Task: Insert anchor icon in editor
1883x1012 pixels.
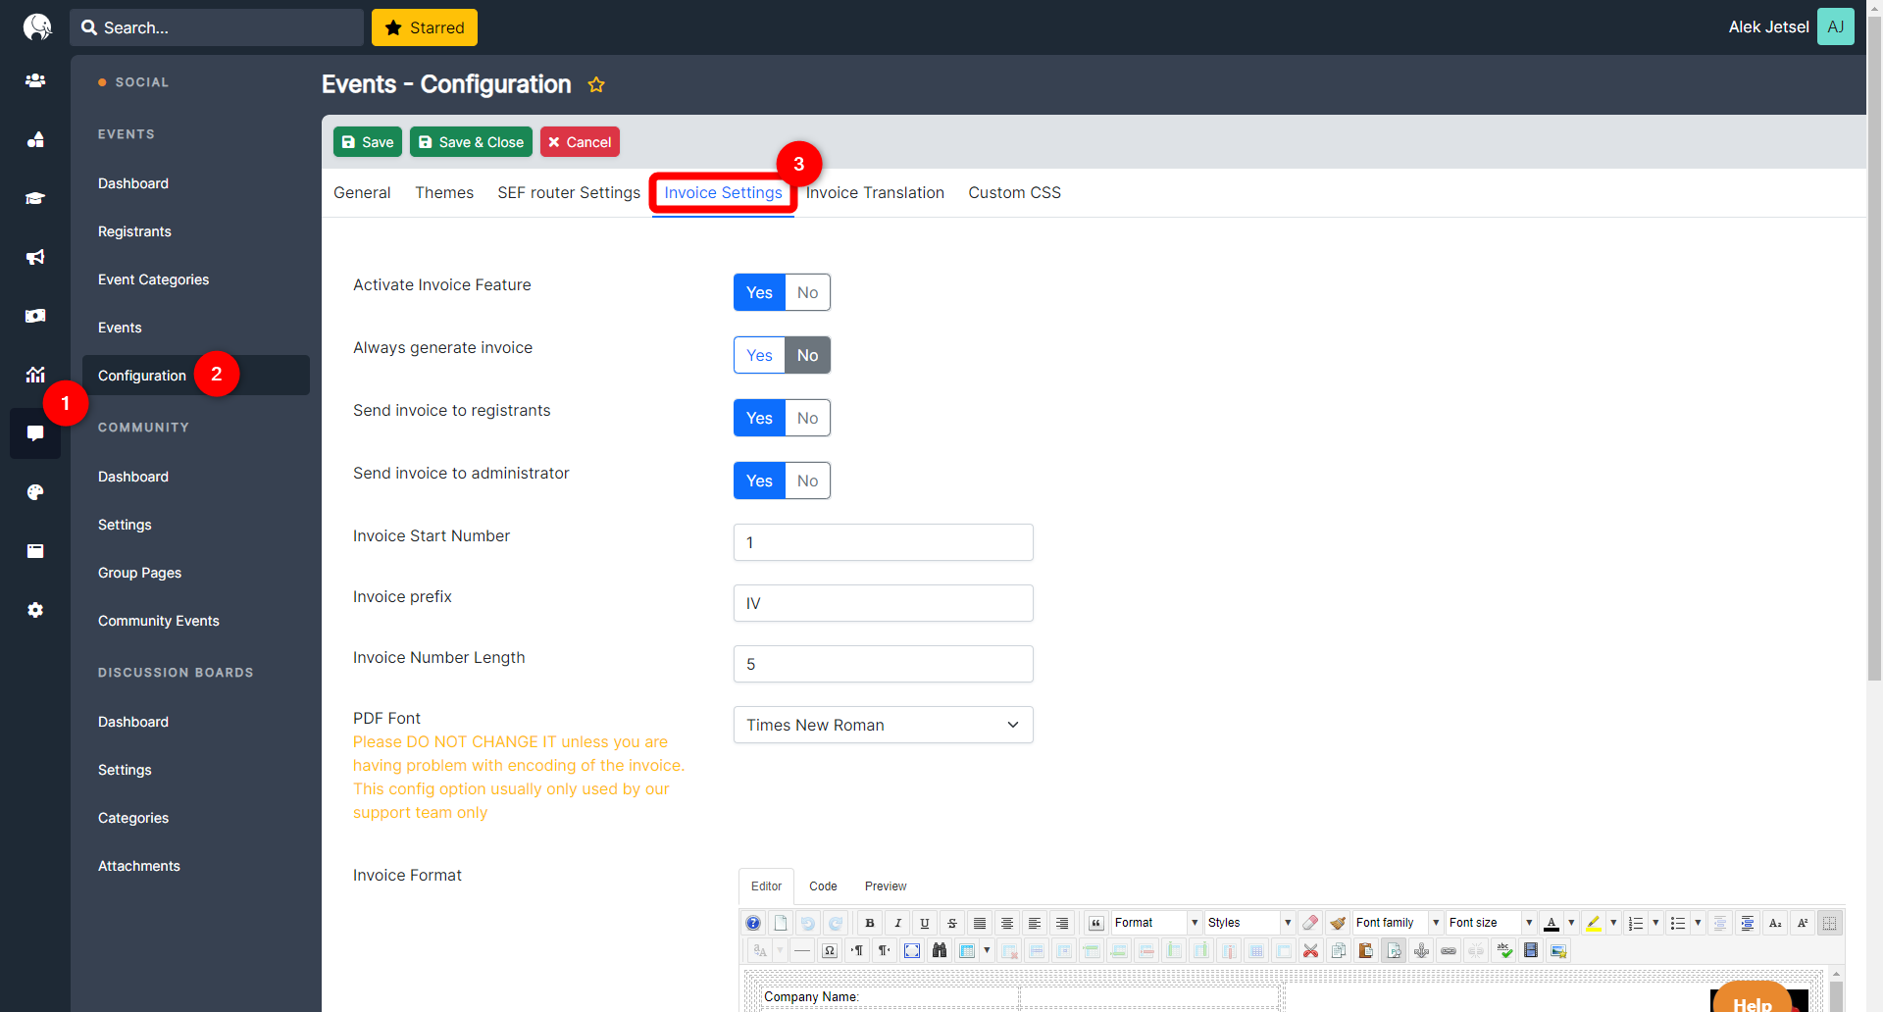Action: click(x=1421, y=950)
